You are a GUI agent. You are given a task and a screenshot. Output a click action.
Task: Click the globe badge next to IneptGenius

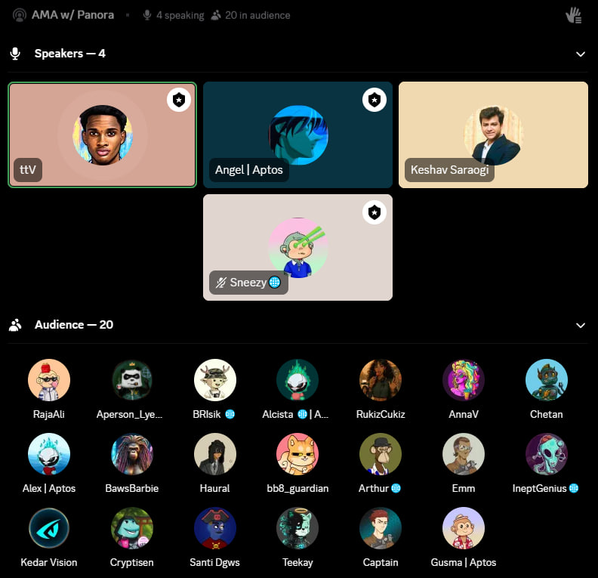[x=574, y=488]
